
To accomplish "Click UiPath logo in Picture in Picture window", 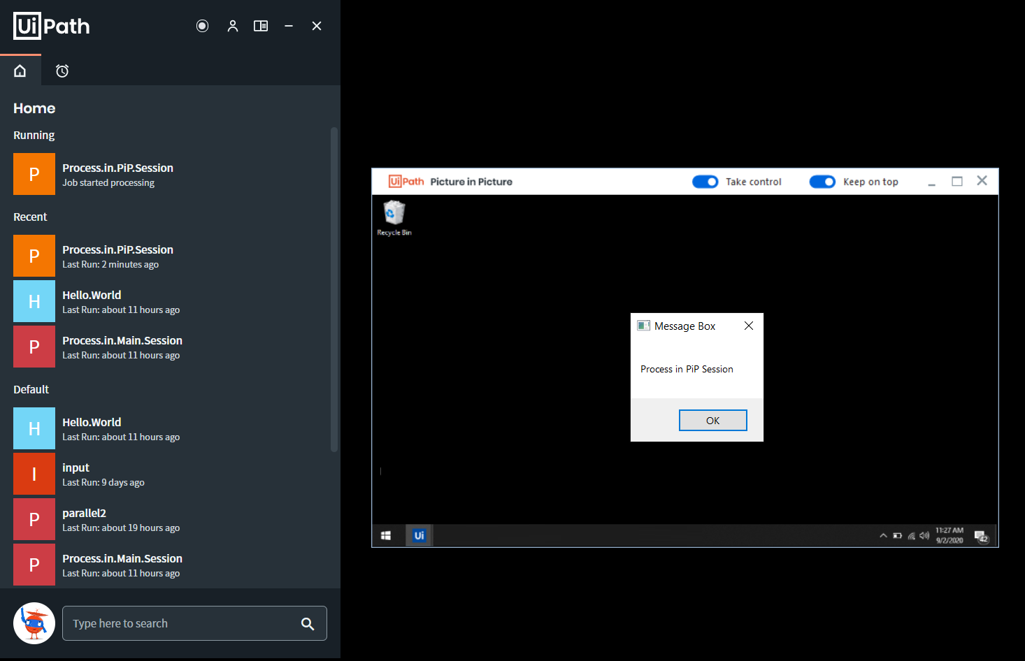I will pos(406,182).
